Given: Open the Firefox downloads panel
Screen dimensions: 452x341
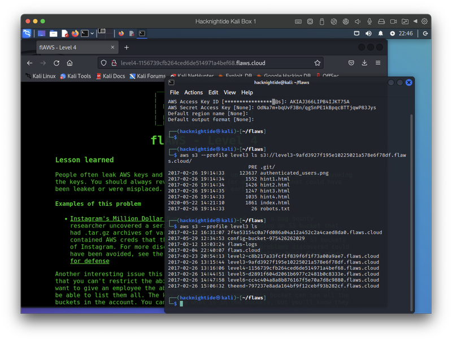Looking at the screenshot, I should pyautogui.click(x=364, y=63).
